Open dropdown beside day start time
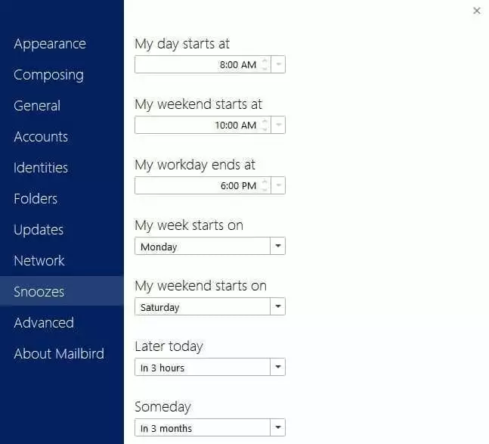Image resolution: width=489 pixels, height=444 pixels. pyautogui.click(x=279, y=65)
